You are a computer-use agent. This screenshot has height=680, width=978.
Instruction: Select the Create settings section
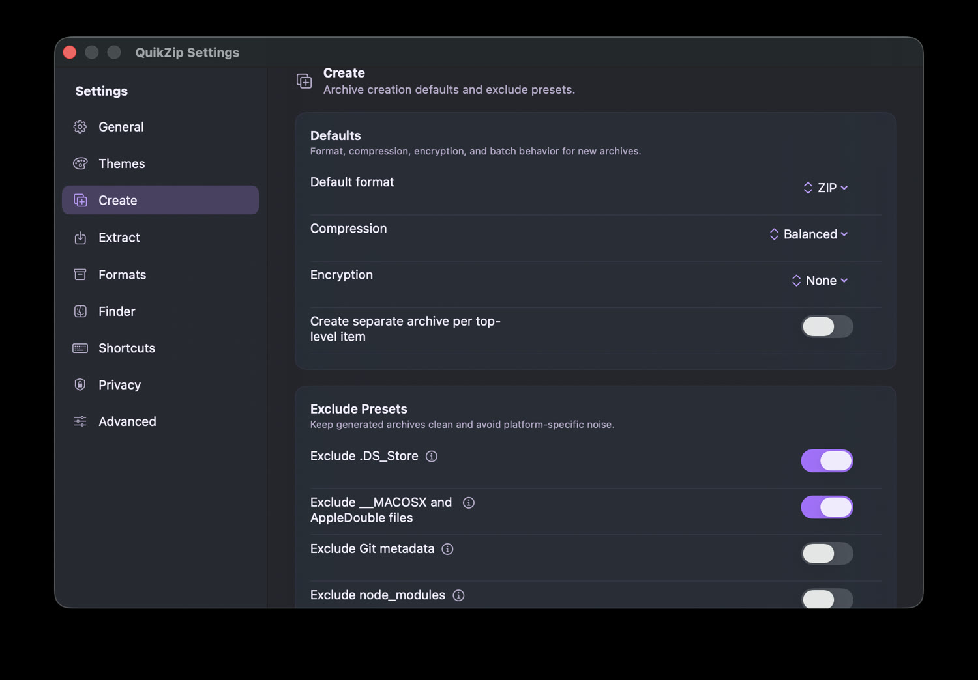point(160,200)
